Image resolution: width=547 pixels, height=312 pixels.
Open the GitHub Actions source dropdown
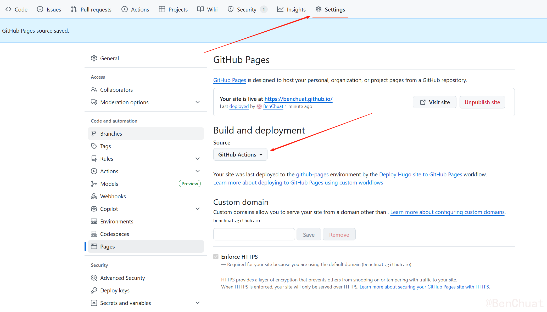pyautogui.click(x=240, y=154)
